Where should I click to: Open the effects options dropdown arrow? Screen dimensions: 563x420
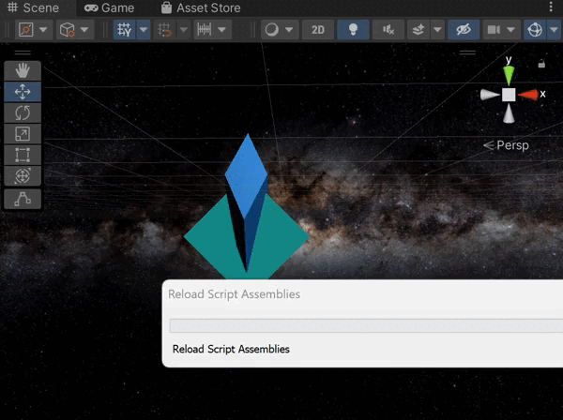[x=437, y=29]
